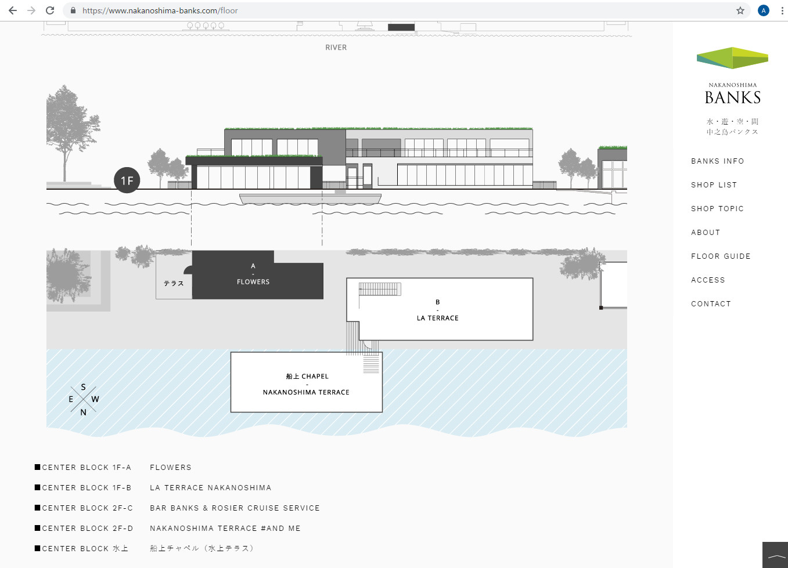Viewport: 788px width, 568px height.
Task: Select the 船上 CHAPEL Nakanoshima Terrace block
Action: 306,382
